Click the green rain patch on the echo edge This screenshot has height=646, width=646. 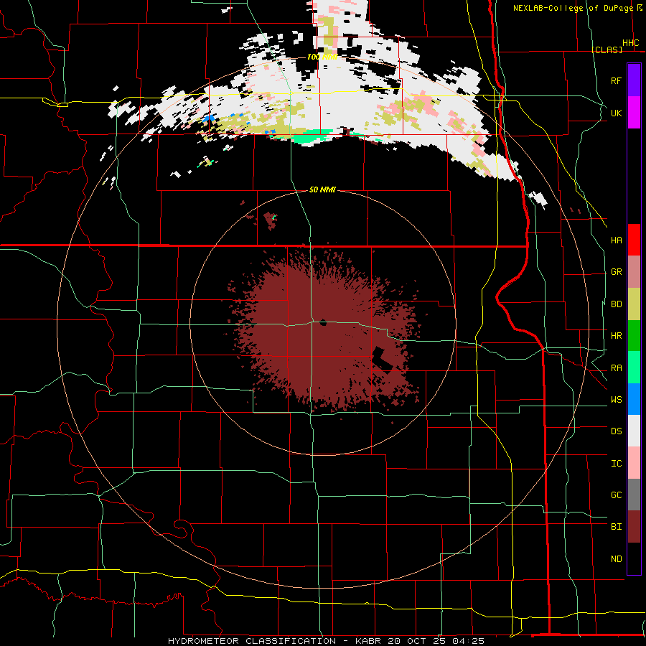314,136
